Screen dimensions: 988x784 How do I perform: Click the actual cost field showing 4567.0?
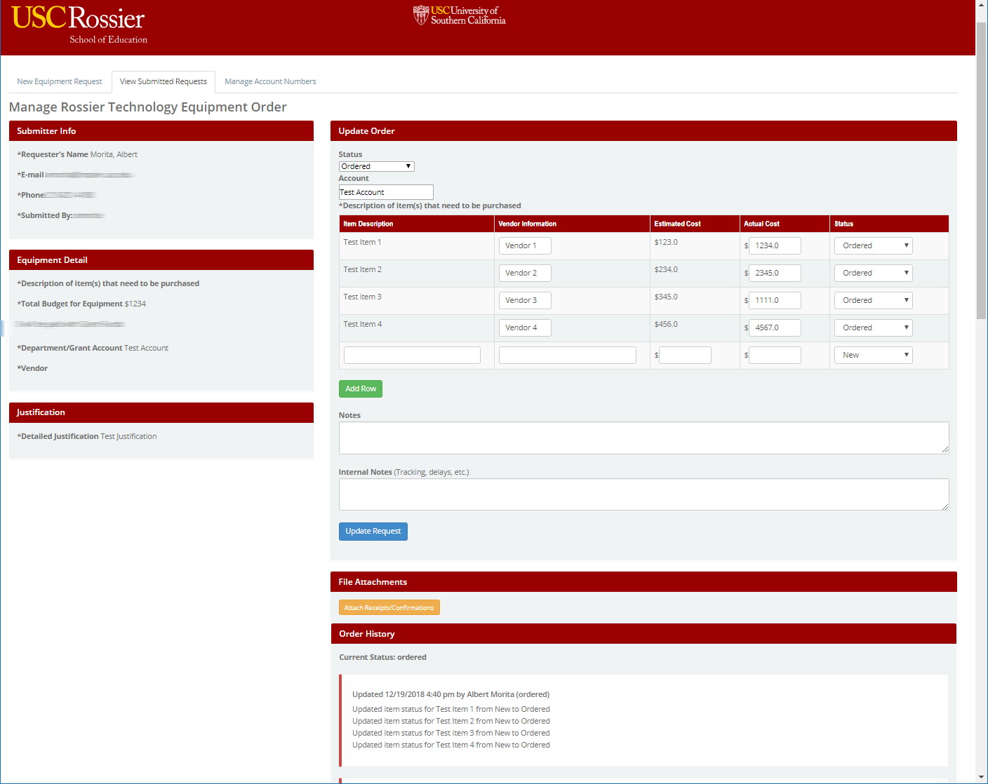775,328
